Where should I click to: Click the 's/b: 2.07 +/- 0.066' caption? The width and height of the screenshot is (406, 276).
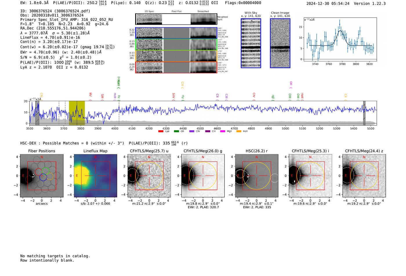click(x=95, y=204)
